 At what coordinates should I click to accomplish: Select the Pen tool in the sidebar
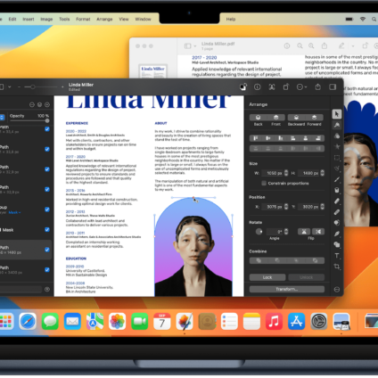[x=337, y=234]
